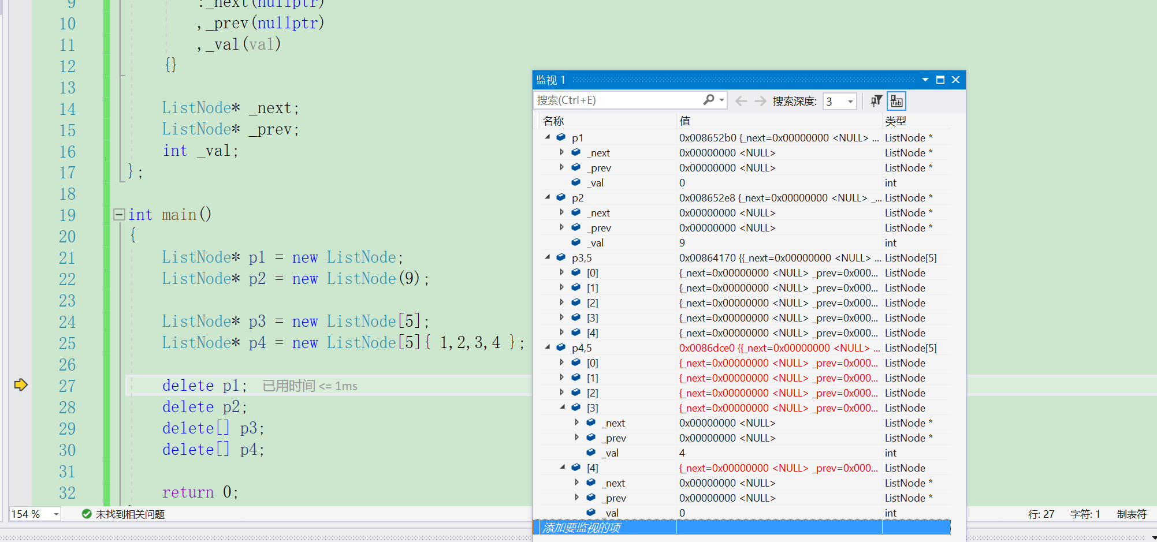Expand element [0] of p3,5
The image size is (1157, 542).
[561, 272]
